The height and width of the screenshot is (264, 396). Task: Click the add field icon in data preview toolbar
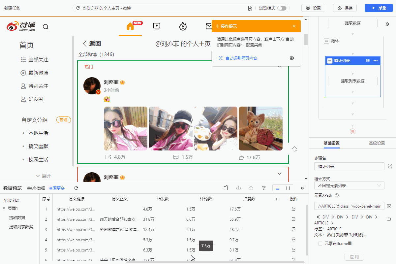pyautogui.click(x=226, y=188)
